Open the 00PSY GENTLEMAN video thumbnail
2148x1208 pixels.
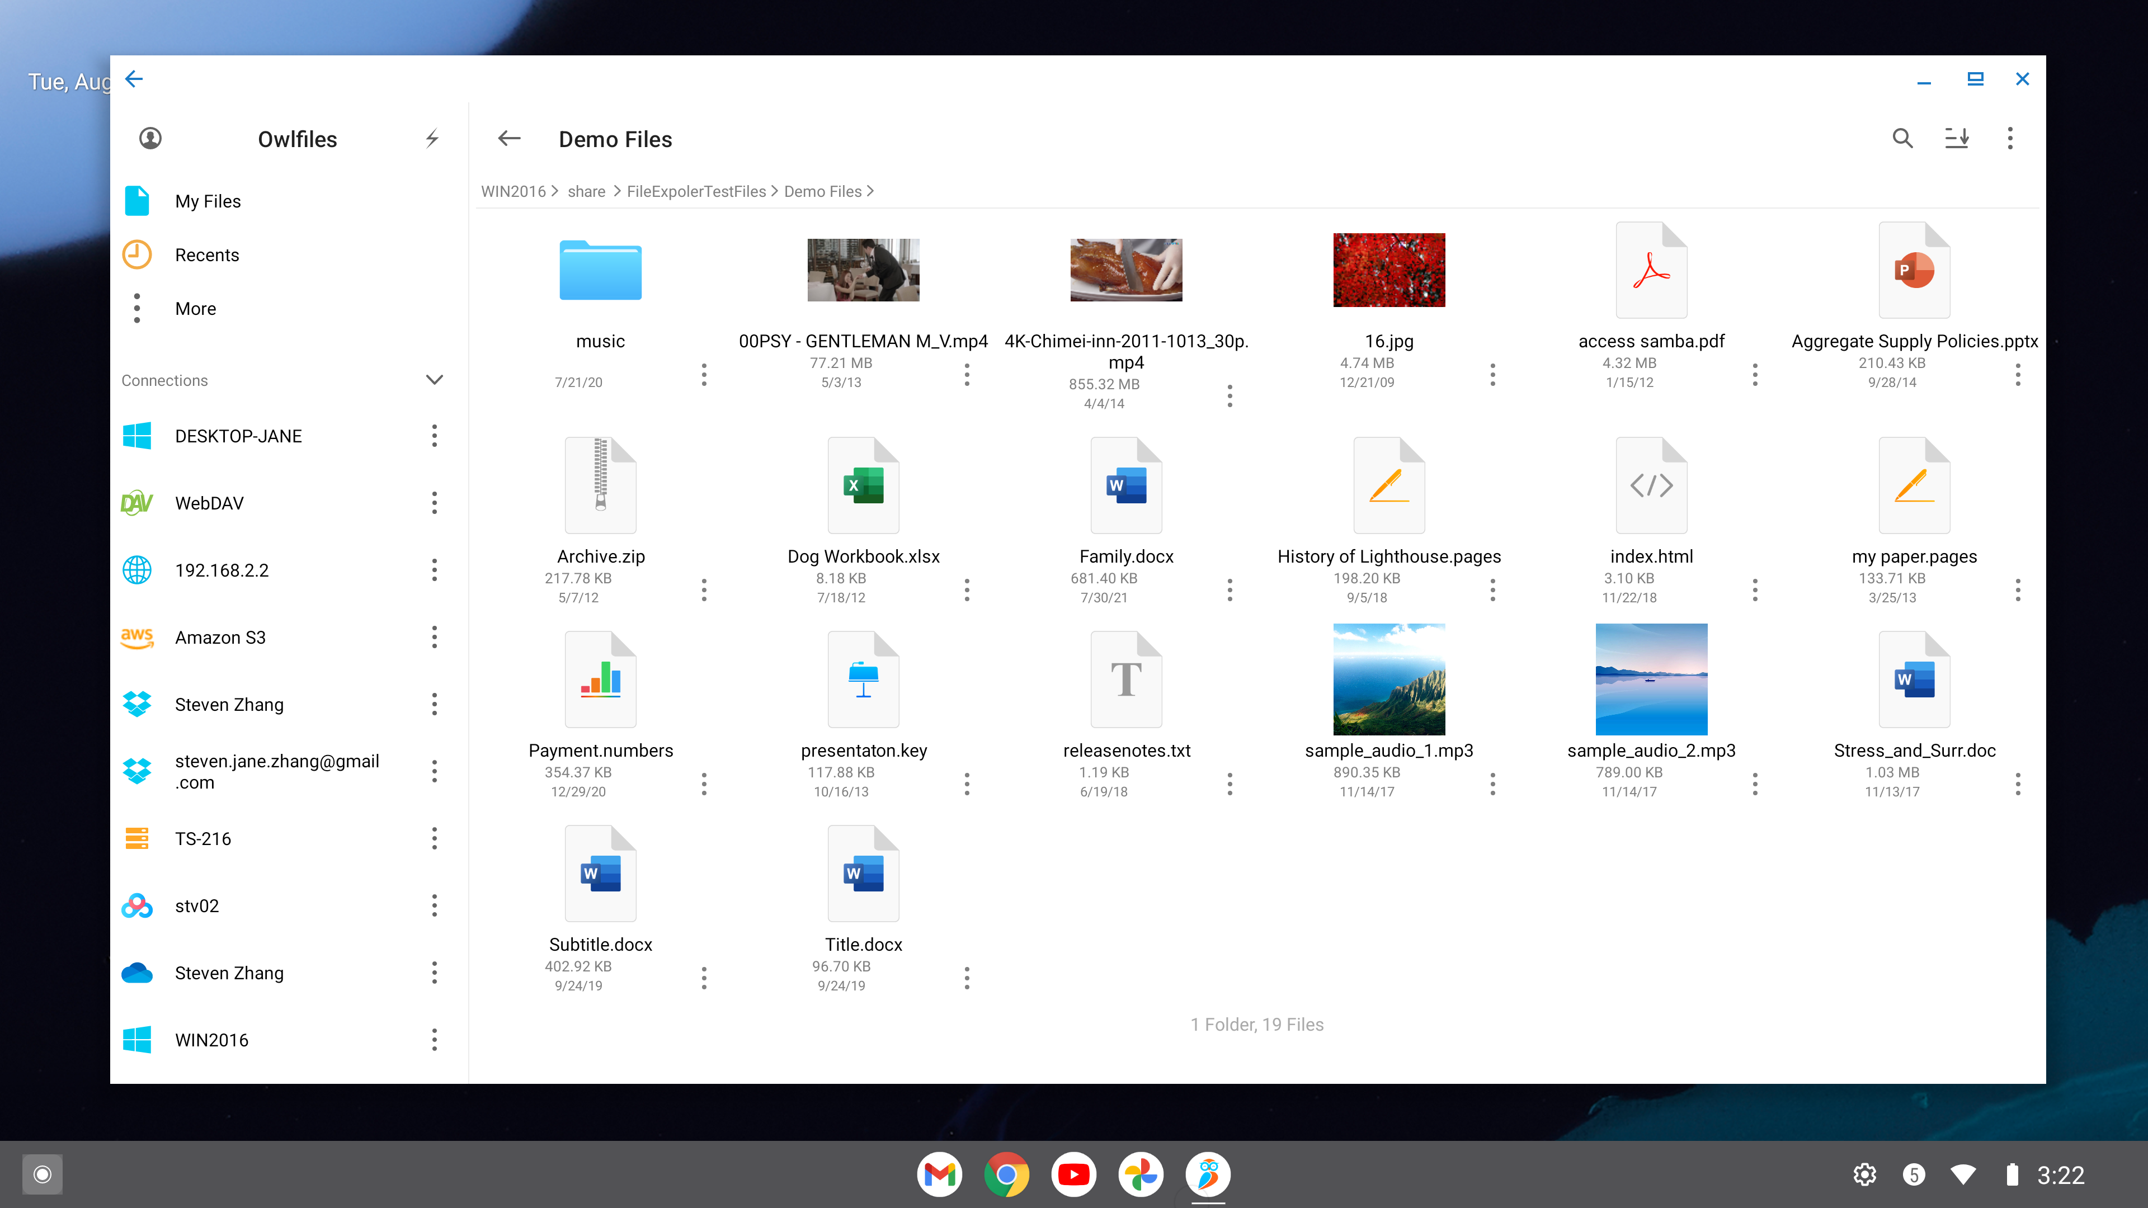click(x=863, y=270)
